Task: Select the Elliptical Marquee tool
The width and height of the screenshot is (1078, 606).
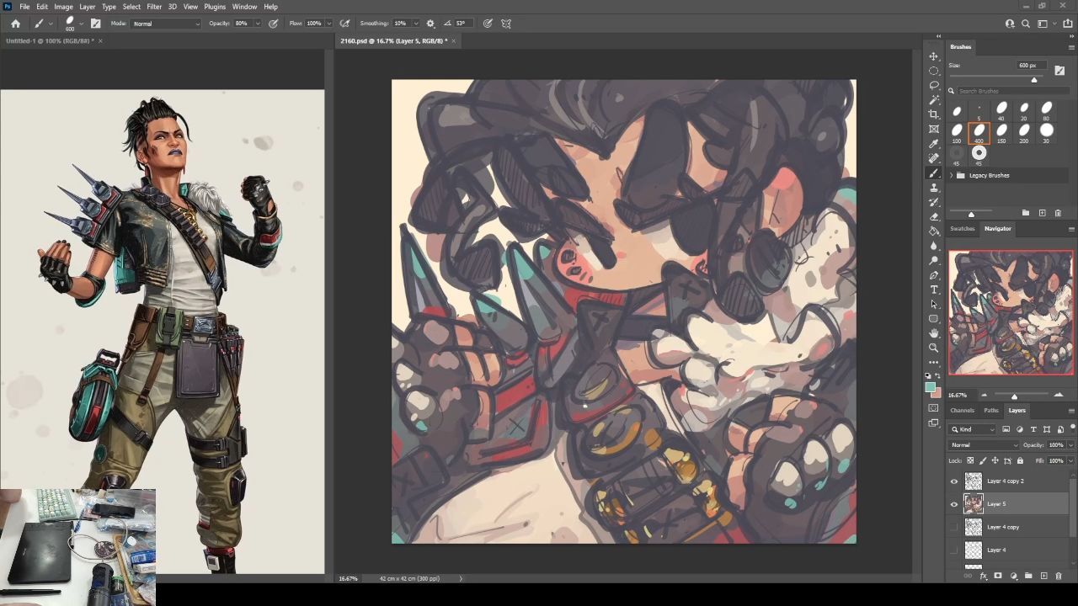Action: (934, 71)
